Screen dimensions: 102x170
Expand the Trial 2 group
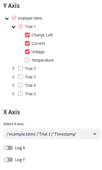pyautogui.click(x=13, y=69)
